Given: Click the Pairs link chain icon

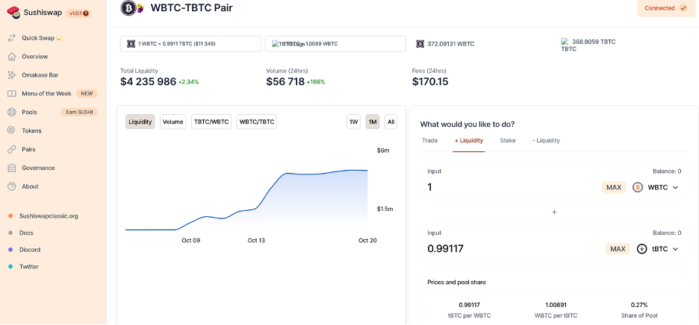Looking at the screenshot, I should coord(12,149).
